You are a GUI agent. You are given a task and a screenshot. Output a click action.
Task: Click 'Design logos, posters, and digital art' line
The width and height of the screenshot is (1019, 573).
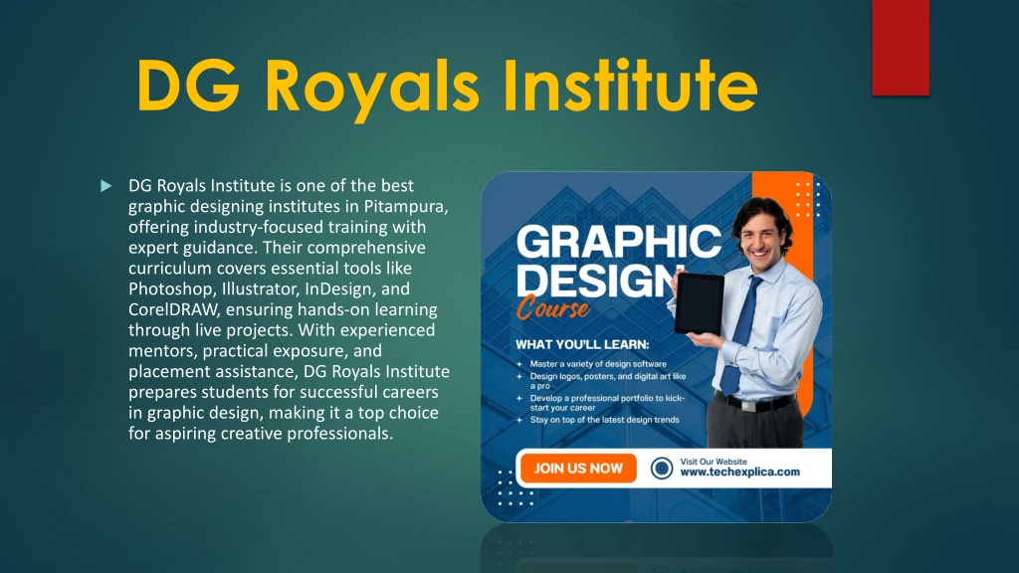tap(608, 381)
